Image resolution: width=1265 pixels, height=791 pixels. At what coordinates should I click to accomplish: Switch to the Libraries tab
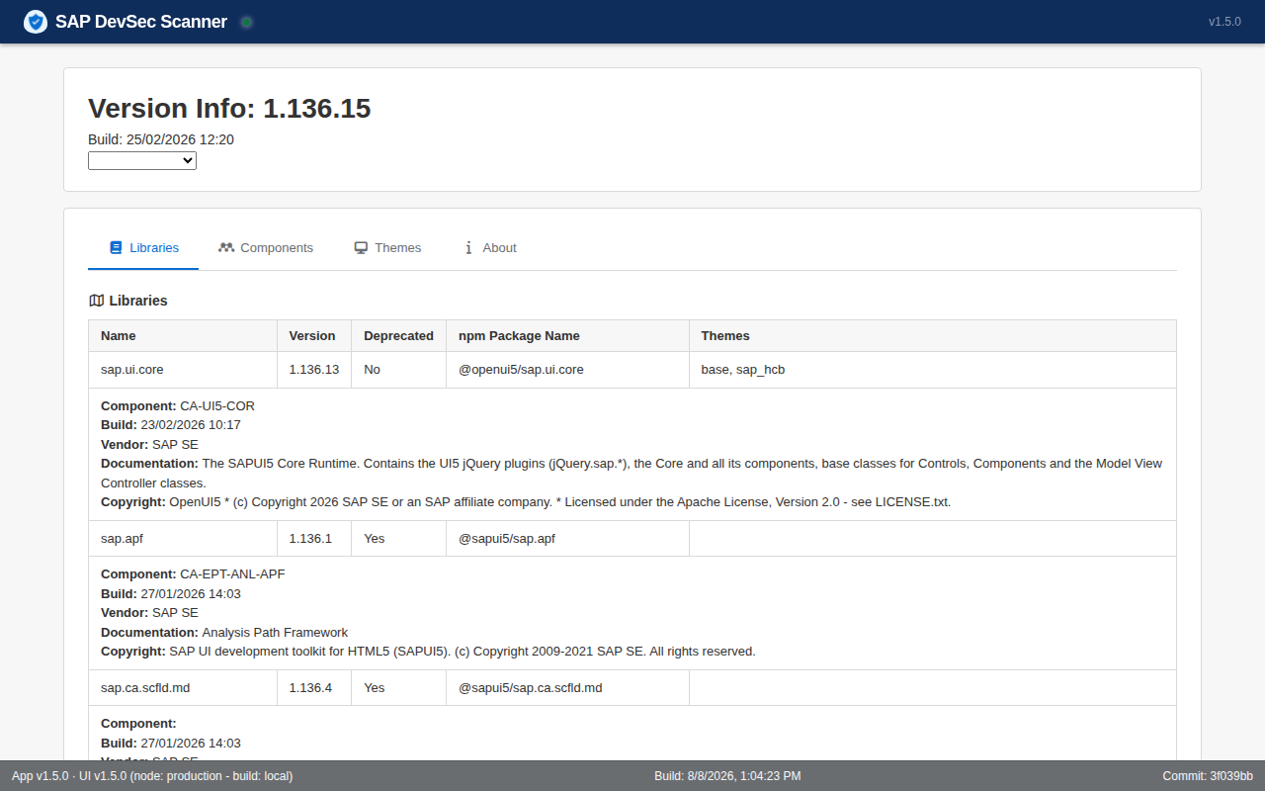(x=143, y=248)
